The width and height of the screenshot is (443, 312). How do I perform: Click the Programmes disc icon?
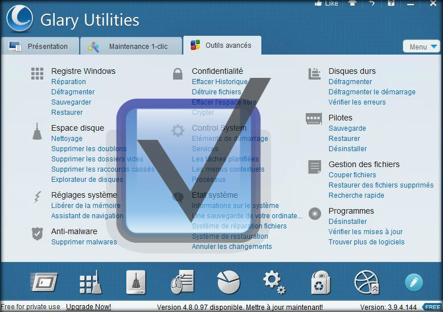[x=315, y=214]
